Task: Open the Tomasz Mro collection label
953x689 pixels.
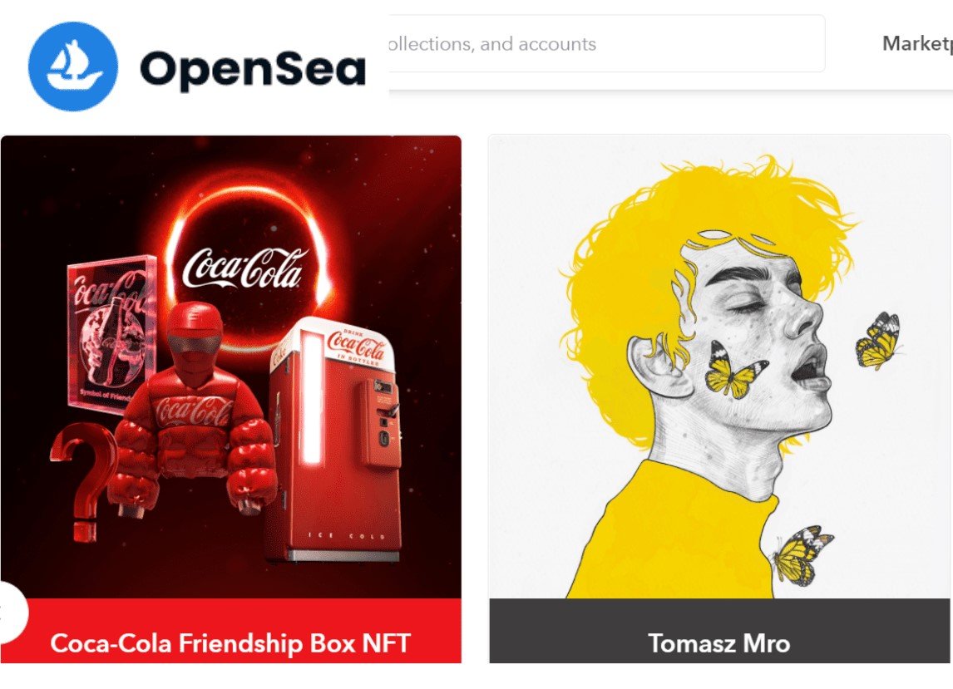Action: pos(719,643)
